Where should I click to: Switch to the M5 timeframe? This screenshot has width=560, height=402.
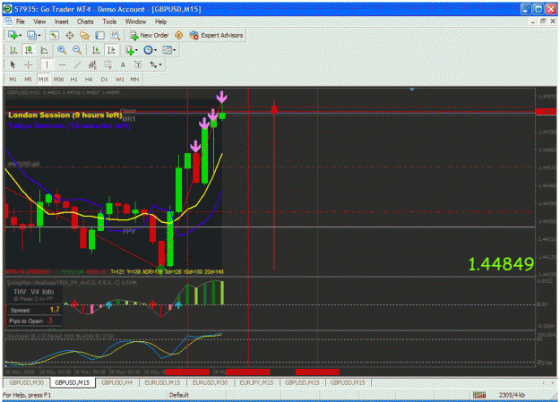28,80
